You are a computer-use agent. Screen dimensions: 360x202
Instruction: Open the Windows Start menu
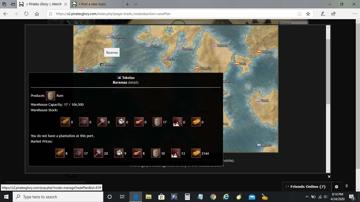[x=6, y=197]
